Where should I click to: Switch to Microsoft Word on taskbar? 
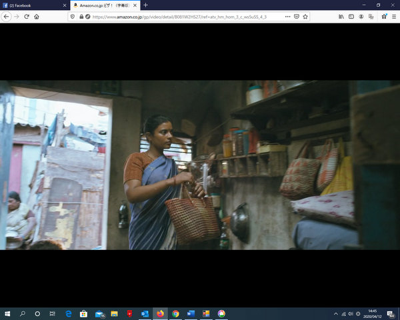(x=191, y=313)
